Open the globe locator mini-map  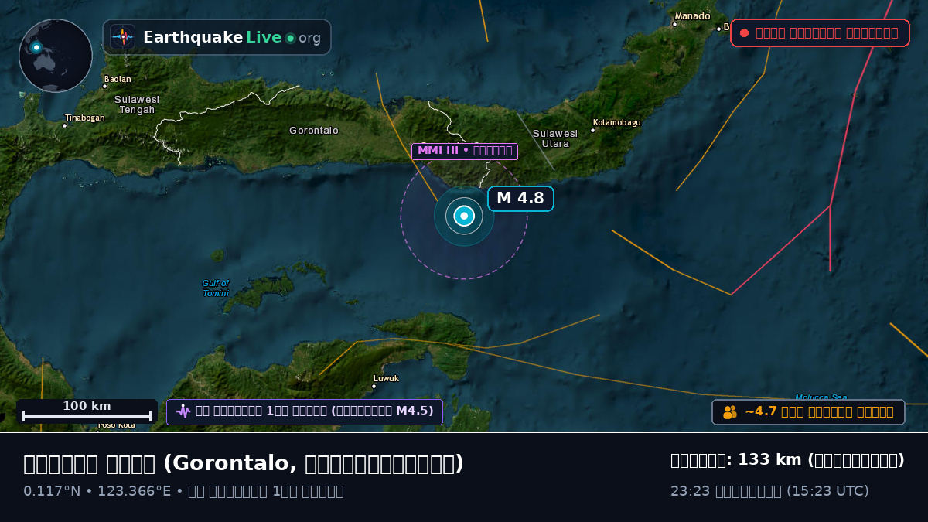click(56, 56)
